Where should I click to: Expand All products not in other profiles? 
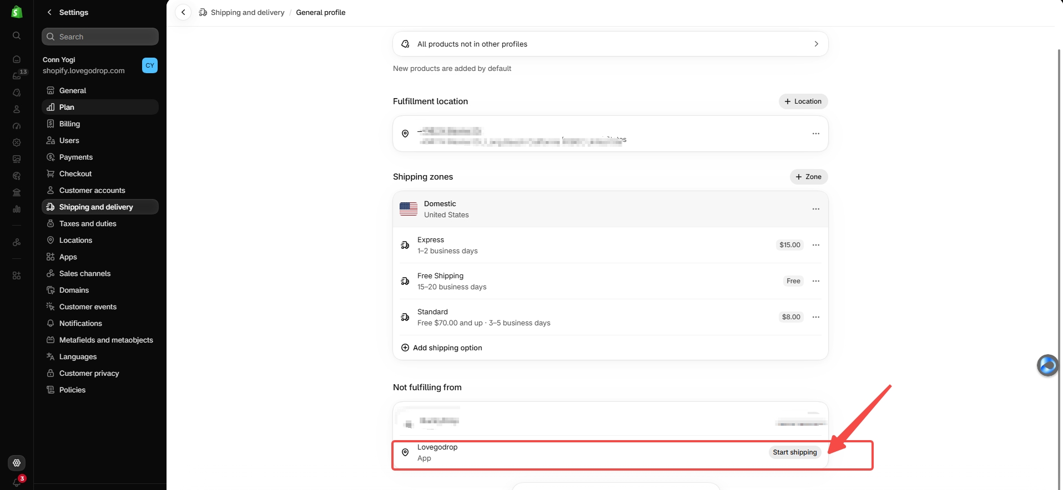(611, 44)
